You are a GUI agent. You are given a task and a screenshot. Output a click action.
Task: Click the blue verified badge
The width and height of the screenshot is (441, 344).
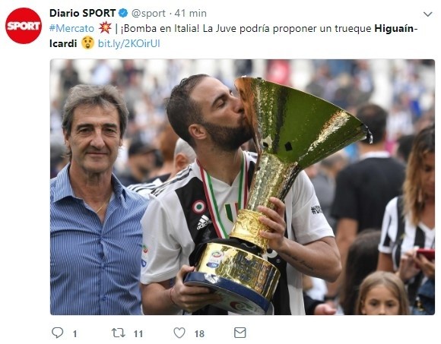point(123,13)
